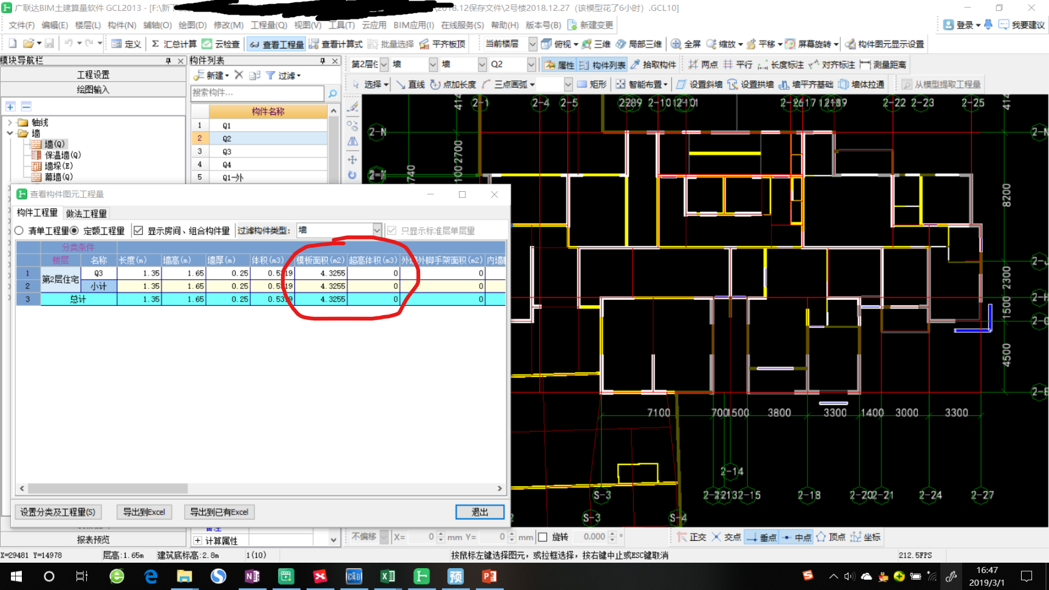Viewport: 1049px width, 590px height.
Task: Click the open folder icon
Action: coord(28,44)
